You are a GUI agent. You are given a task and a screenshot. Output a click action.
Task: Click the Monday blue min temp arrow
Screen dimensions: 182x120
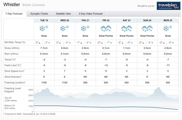173,43
